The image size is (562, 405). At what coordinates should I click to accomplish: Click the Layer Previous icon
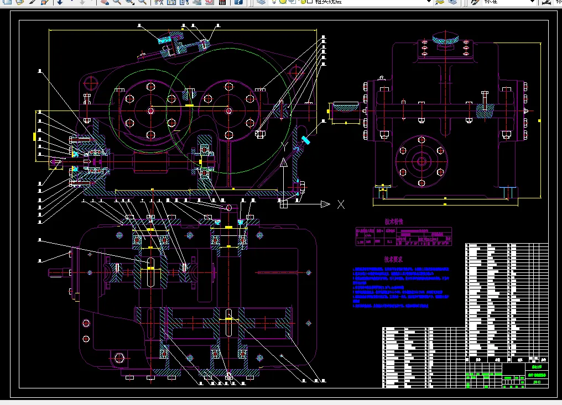452,2
